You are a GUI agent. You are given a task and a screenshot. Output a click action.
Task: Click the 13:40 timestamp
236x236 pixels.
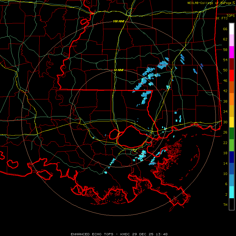[x=162, y=234]
